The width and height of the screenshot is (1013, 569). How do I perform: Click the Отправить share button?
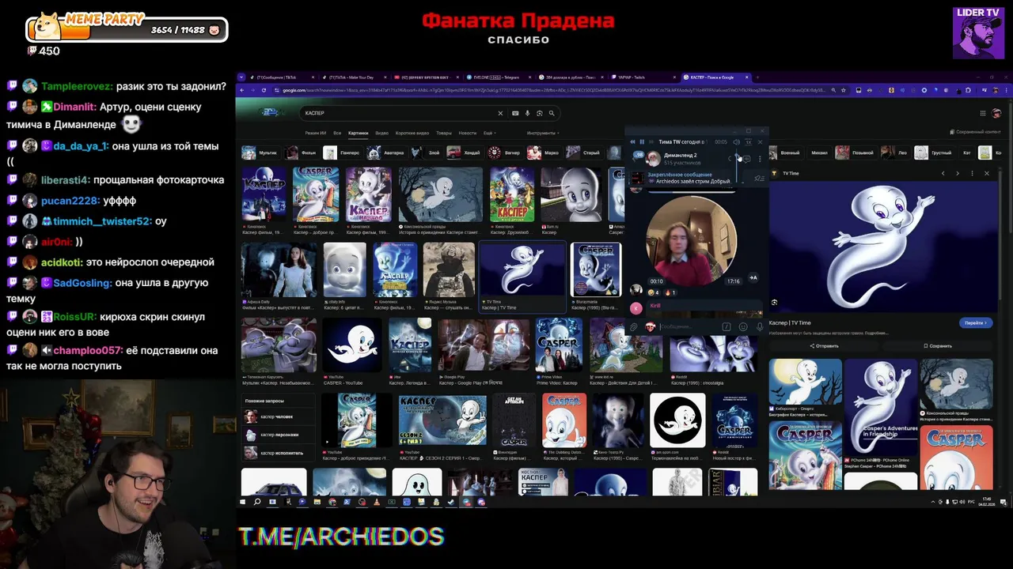(x=824, y=346)
